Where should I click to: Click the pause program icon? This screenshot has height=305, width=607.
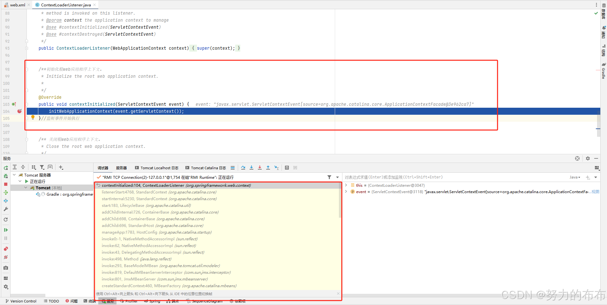pyautogui.click(x=6, y=238)
